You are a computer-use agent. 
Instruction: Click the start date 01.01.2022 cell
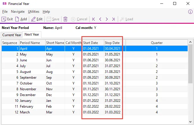[91, 101]
